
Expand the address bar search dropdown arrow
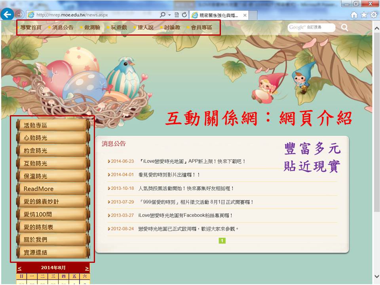coord(169,15)
